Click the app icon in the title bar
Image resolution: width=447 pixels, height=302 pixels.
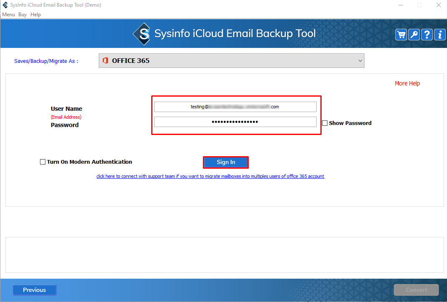point(5,5)
